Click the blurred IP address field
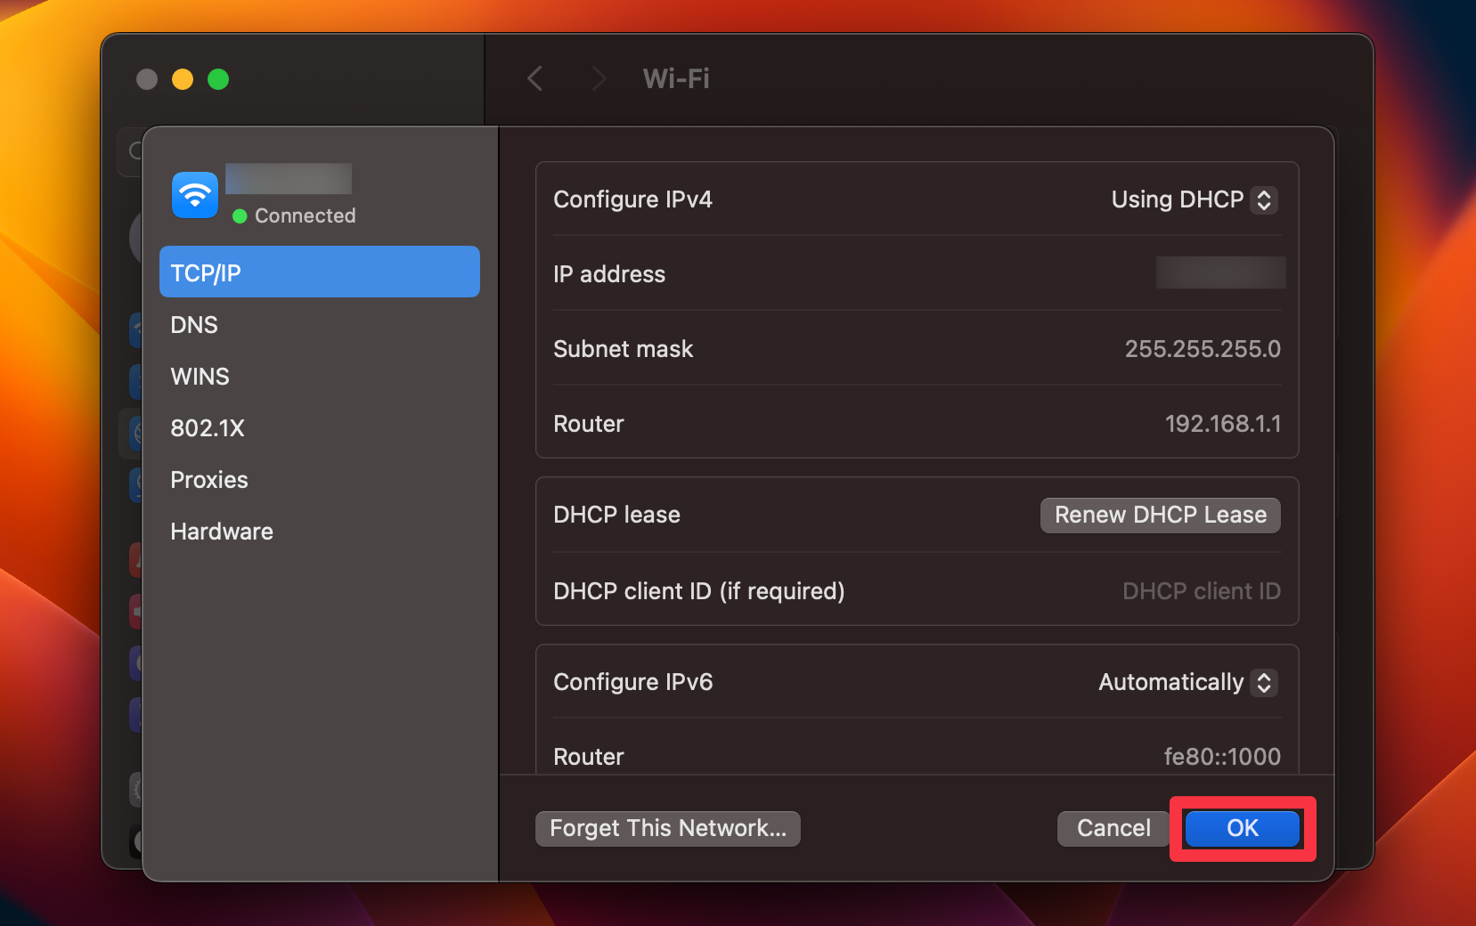The image size is (1476, 926). click(1220, 272)
